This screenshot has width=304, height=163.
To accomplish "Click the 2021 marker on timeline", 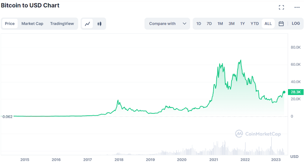I will 214,159.
